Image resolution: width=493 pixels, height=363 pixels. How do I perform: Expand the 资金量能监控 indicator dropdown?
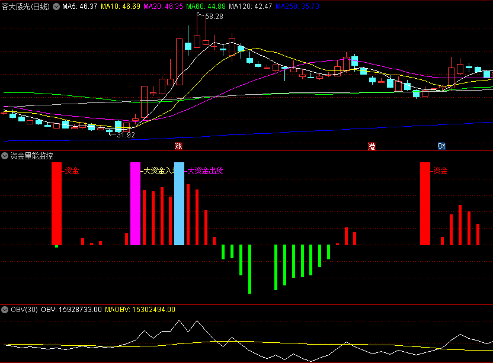[5, 156]
